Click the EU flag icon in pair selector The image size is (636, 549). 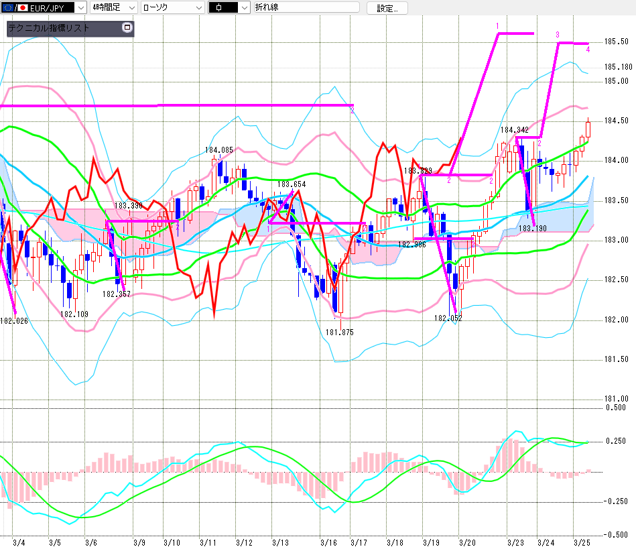pos(7,7)
